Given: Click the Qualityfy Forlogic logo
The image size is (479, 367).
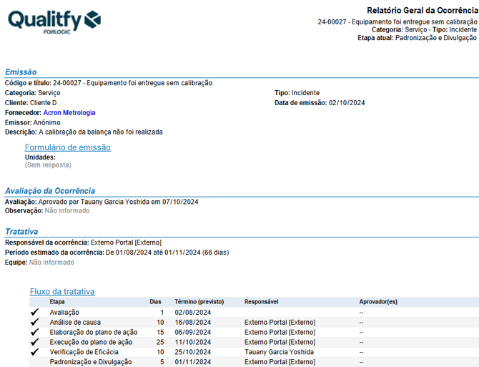Looking at the screenshot, I should coord(54,21).
